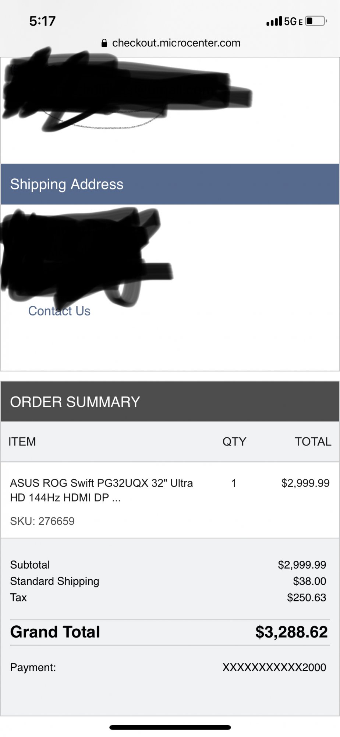Tap the item's $2,999.99 total price
Viewport: 340px width, 737px height.
[x=305, y=483]
